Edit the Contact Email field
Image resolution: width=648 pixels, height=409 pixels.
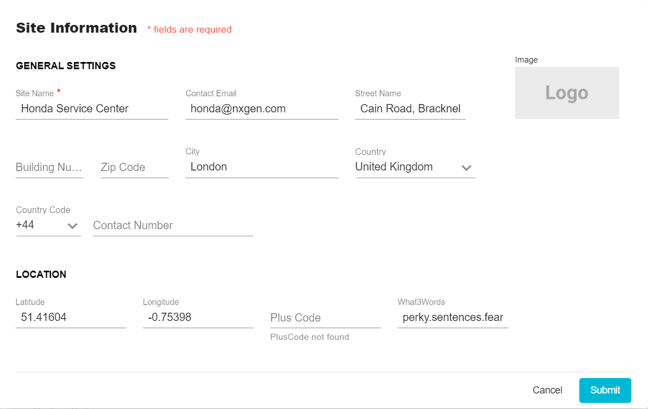point(261,108)
